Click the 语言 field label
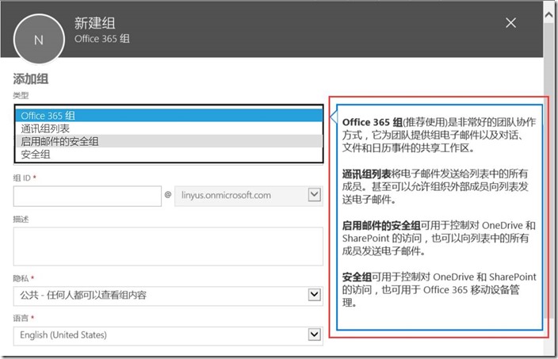 point(21,318)
